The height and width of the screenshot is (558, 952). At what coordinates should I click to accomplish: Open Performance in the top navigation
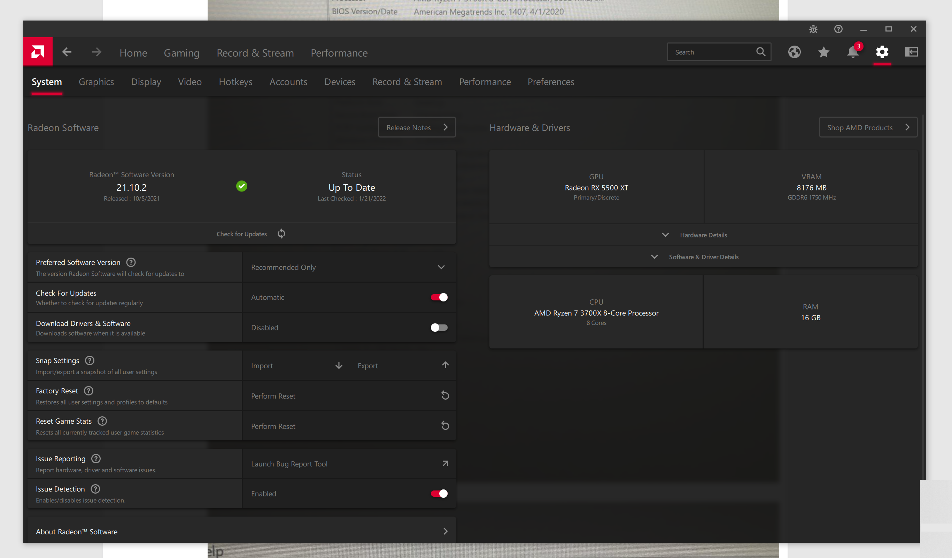pyautogui.click(x=339, y=53)
